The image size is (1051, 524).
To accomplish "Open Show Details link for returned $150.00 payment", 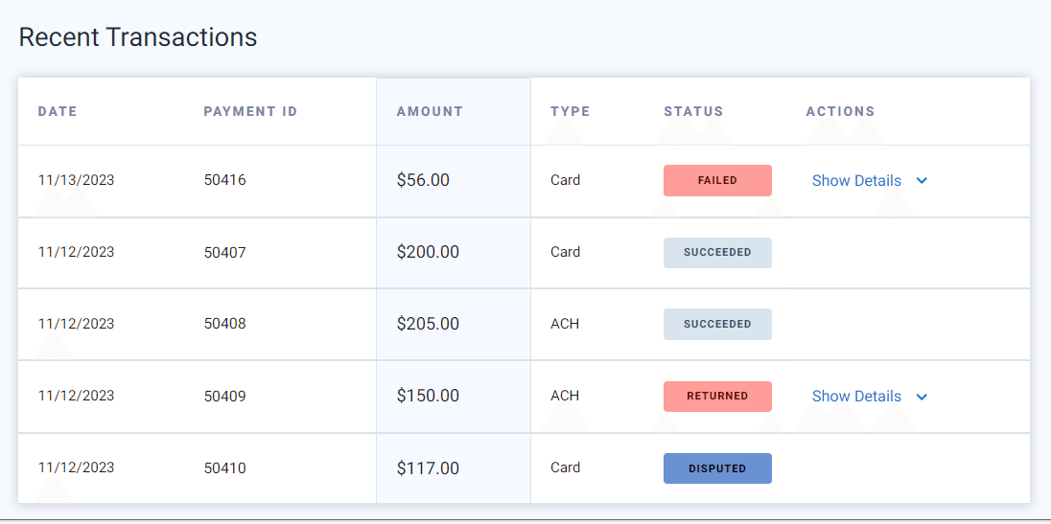I will coord(856,397).
